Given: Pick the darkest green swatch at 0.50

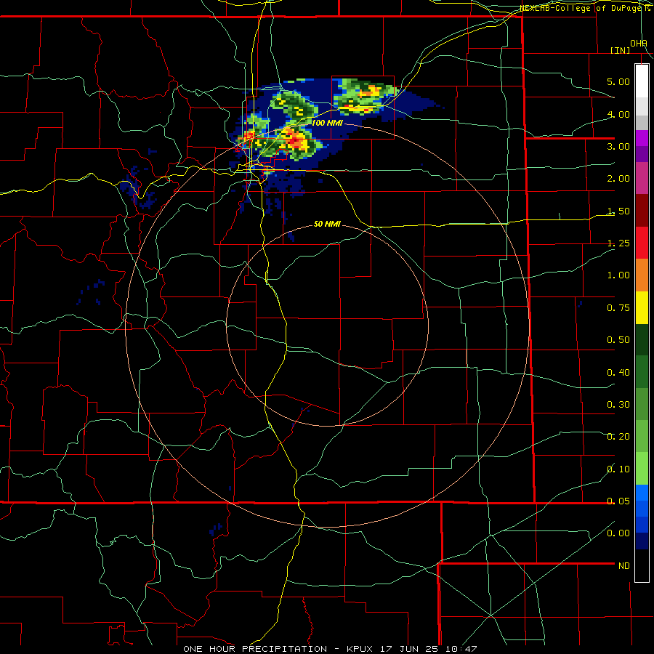Looking at the screenshot, I should coord(642,340).
